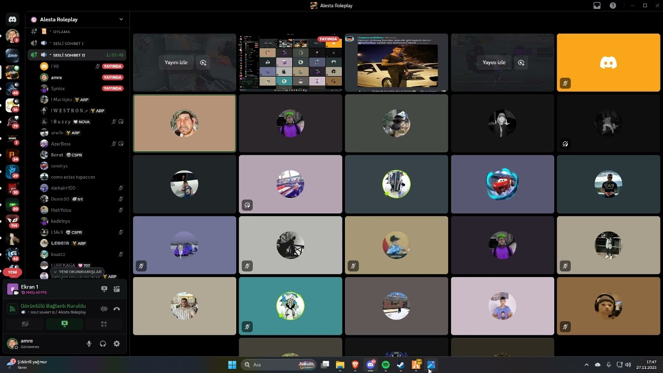The width and height of the screenshot is (663, 373).
Task: Select the EA7 shirt avatar tile
Action: 608,184
